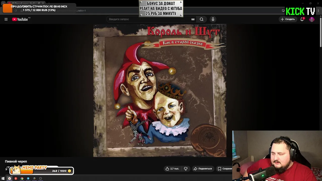Open the on-screen keyboard icon in search box

(193, 19)
